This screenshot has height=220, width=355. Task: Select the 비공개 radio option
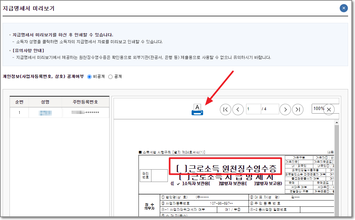coord(90,77)
